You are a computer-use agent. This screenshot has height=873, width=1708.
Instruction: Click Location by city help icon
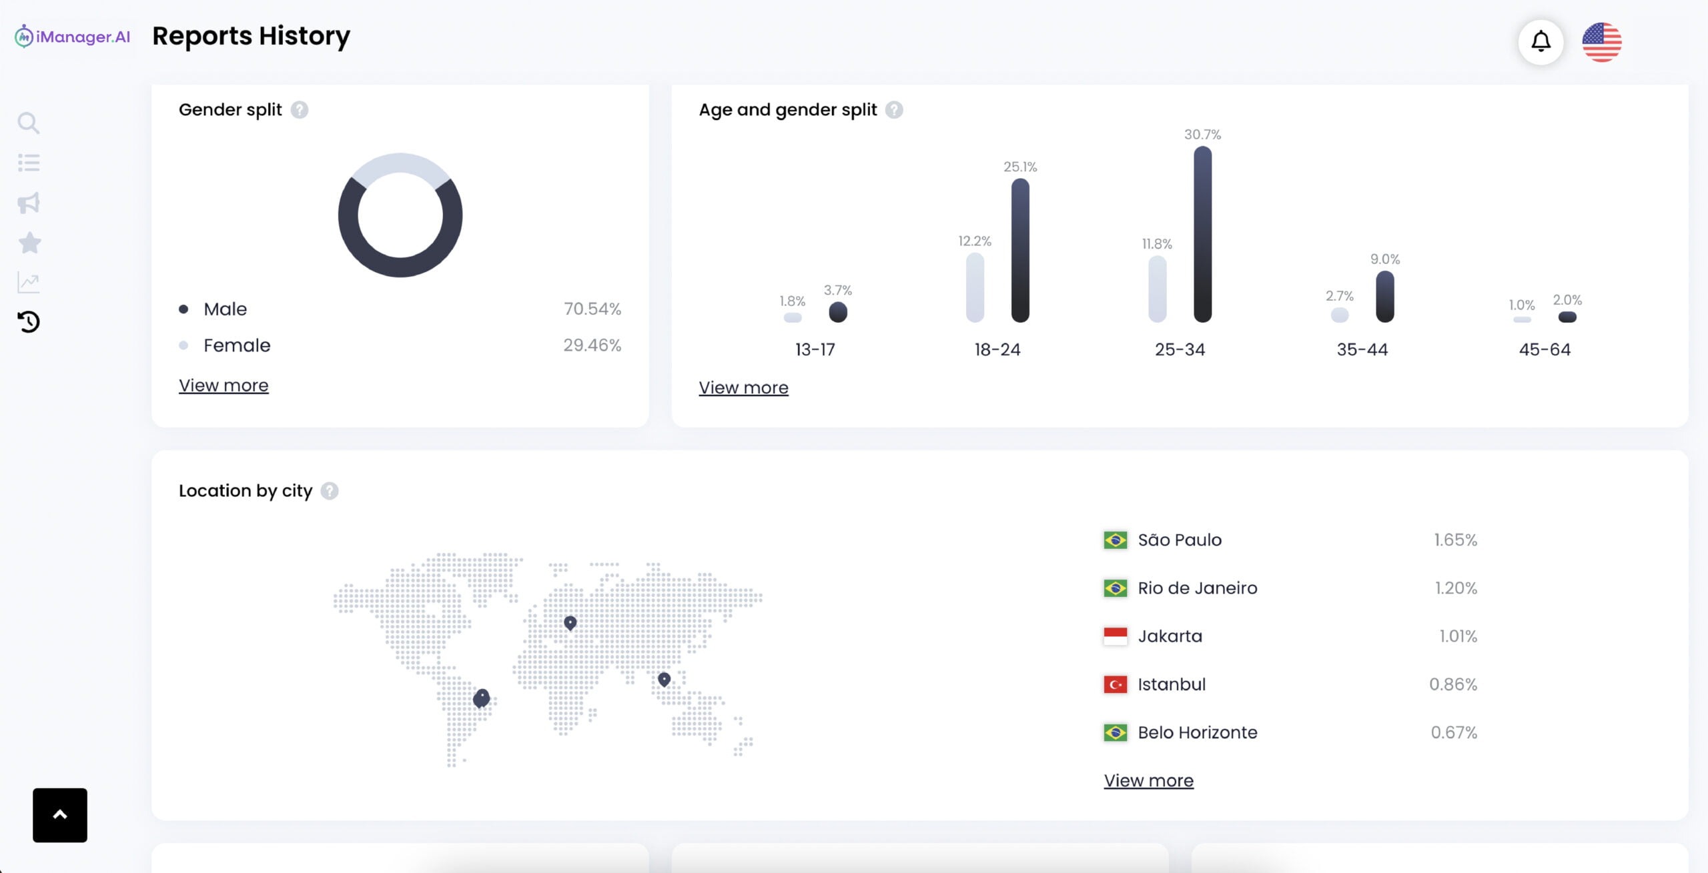tap(330, 491)
